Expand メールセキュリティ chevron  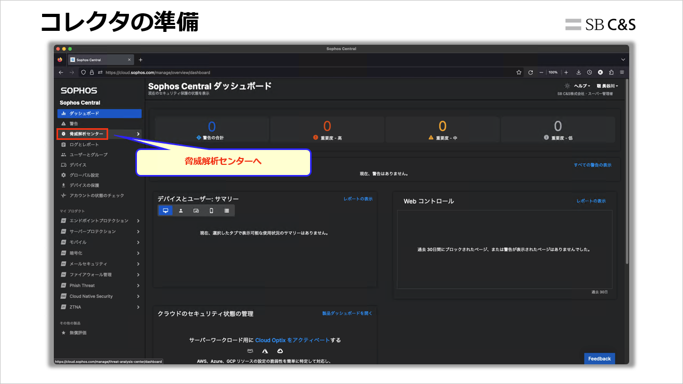138,264
